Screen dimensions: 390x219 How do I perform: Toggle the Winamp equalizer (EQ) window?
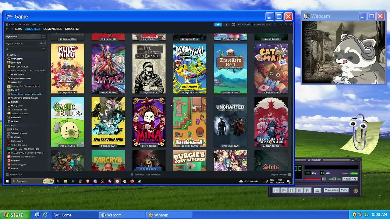[x=346, y=179]
